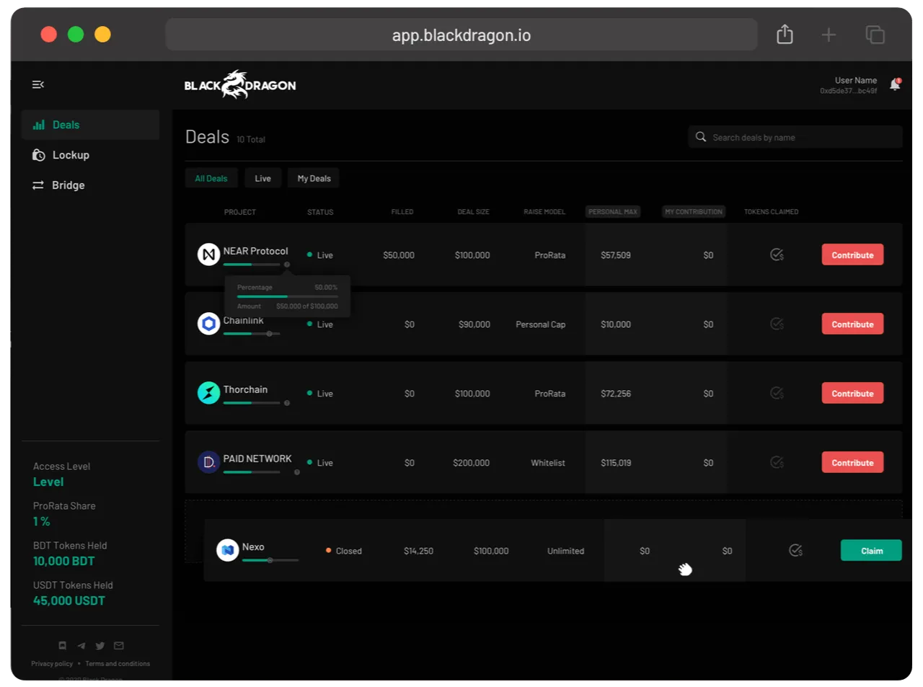Sort by the STATUS column header
The width and height of the screenshot is (923, 687).
pos(320,212)
